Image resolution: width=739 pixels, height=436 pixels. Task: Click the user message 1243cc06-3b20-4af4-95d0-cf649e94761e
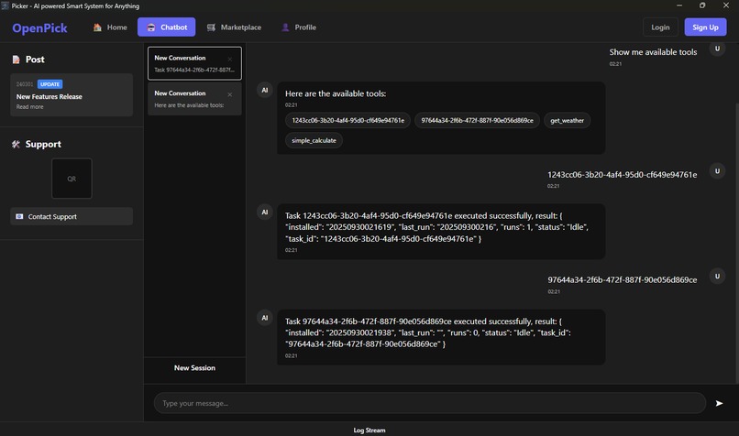click(x=623, y=175)
